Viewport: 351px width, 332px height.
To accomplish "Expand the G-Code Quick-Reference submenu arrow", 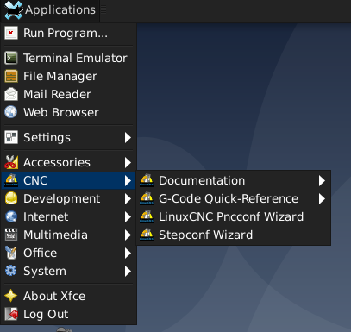I will pos(322,198).
